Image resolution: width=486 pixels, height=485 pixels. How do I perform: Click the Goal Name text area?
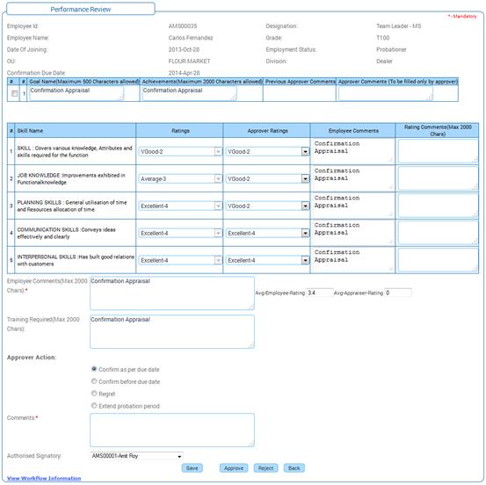tap(76, 93)
